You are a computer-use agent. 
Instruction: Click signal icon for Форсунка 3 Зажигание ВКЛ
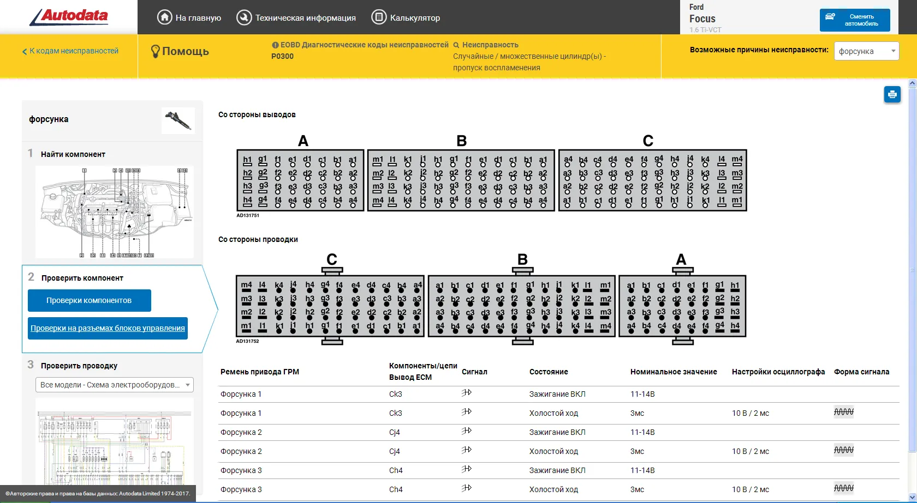(467, 469)
